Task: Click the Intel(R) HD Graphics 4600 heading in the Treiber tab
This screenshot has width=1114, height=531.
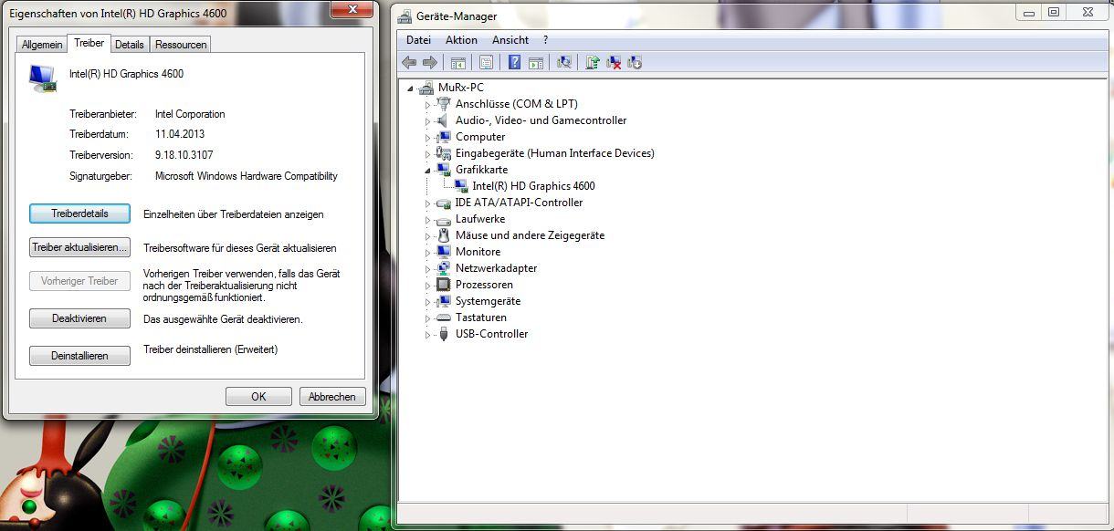Action: [126, 73]
